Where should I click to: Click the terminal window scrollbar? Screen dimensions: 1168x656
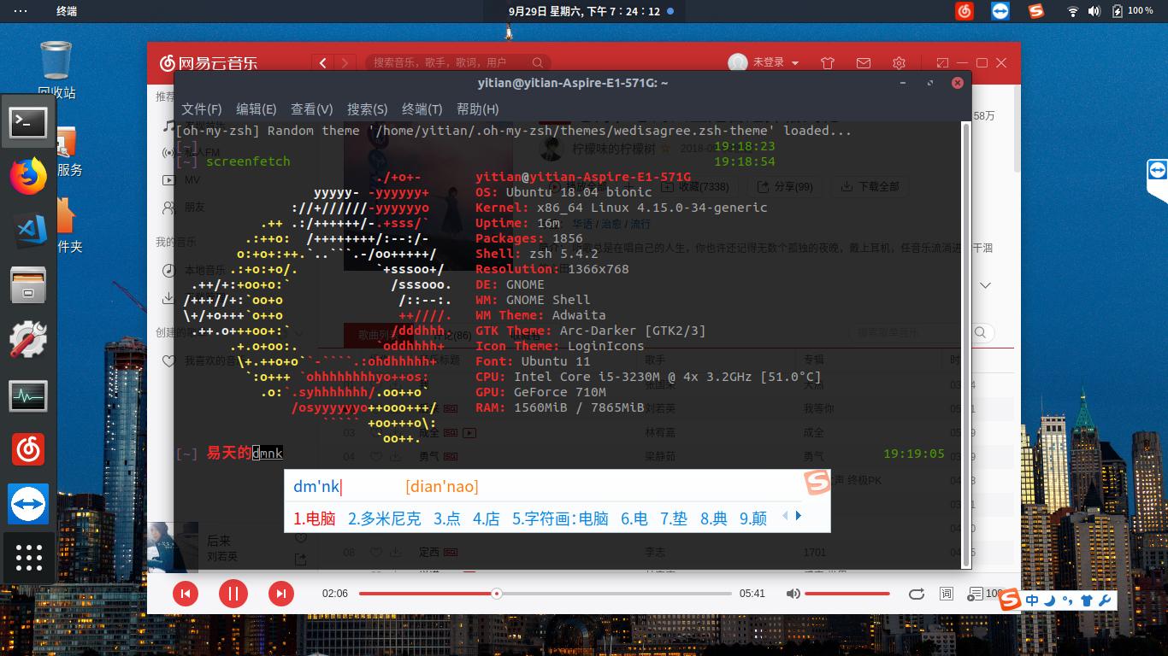(967, 343)
